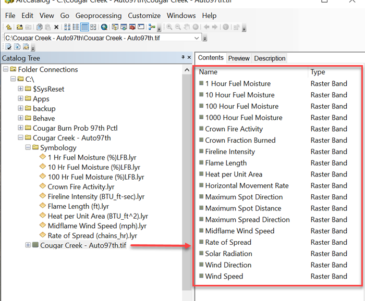Open the red ArcToolbox icon
This screenshot has width=365, height=301.
[132, 27]
